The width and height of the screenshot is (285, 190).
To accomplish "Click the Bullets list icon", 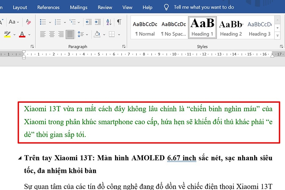I will [43, 22].
